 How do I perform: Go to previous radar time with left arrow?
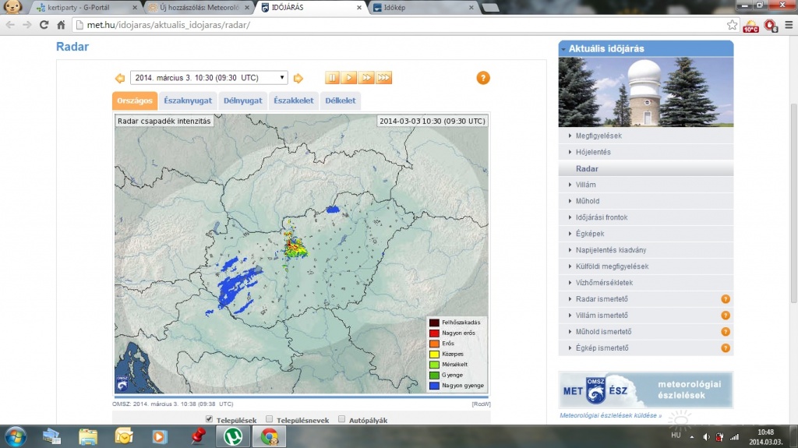(x=120, y=78)
